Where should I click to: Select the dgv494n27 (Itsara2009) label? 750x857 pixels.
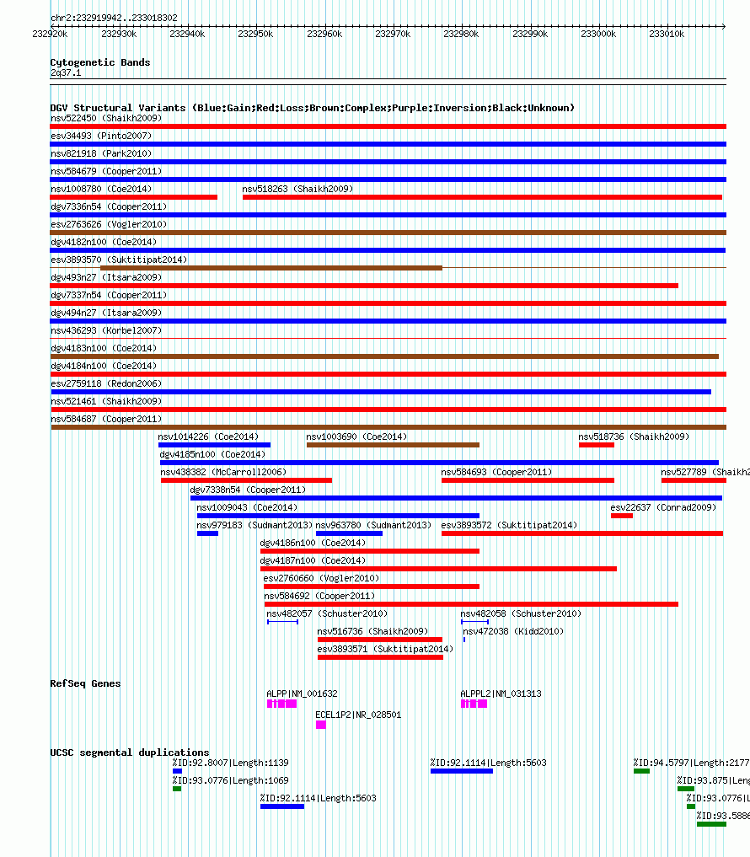(106, 313)
